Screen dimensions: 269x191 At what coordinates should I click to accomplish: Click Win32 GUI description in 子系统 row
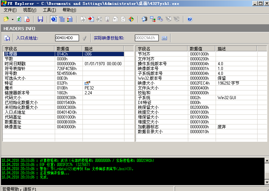pos(227,98)
